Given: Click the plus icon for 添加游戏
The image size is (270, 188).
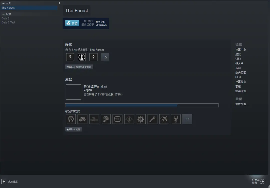Looking at the screenshot, I should click(x=4, y=181).
